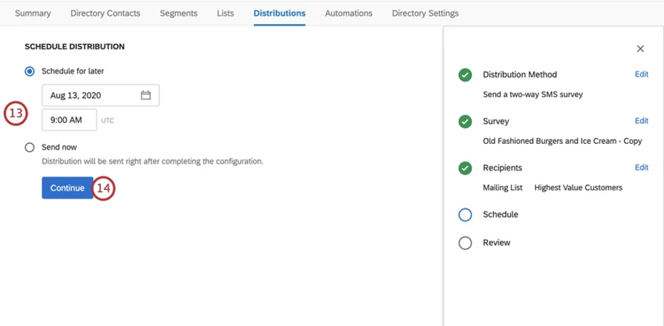Open the Directory Settings tab

point(425,13)
